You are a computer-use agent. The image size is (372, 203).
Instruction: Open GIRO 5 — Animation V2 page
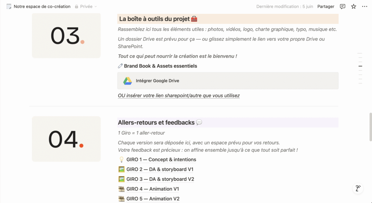pyautogui.click(x=153, y=199)
